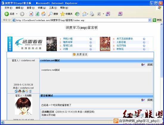The height and width of the screenshot is (125, 164).
Task: Click the Media toolbar icon
Action: coord(77,14)
